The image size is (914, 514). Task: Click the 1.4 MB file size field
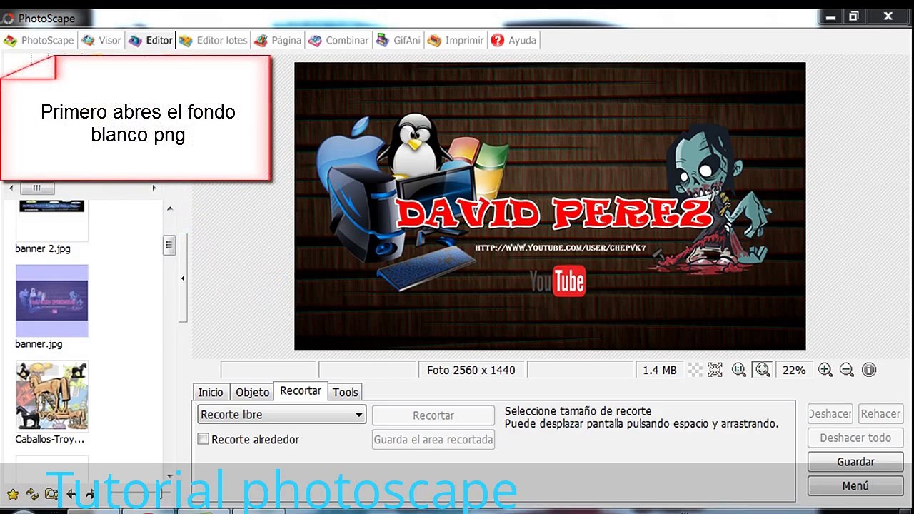(660, 370)
